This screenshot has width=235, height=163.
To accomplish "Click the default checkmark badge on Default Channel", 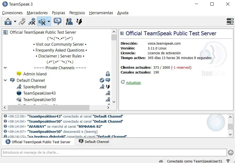I will click(x=102, y=80).
